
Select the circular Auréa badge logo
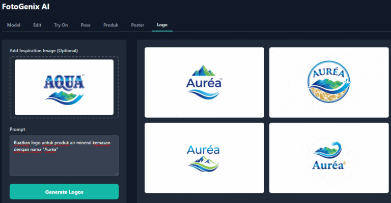pyautogui.click(x=329, y=82)
